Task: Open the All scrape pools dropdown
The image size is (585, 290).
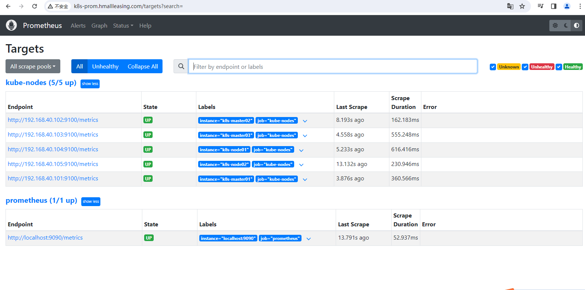Action: click(x=33, y=67)
